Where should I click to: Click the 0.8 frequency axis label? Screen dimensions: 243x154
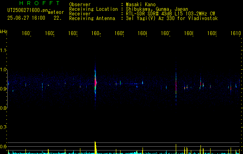coord(3,108)
